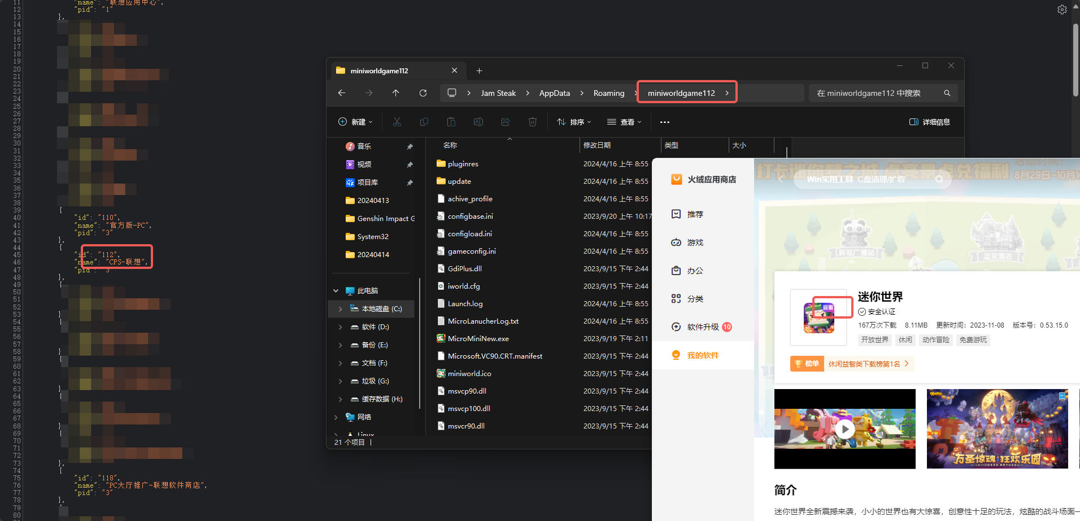Select MicroMiniNew.exe file icon
Screen dimensions: 1080x521
(441, 338)
